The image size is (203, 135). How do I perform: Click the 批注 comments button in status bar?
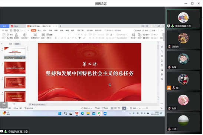click(105, 108)
